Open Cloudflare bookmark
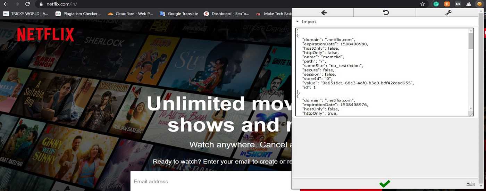 [x=130, y=14]
